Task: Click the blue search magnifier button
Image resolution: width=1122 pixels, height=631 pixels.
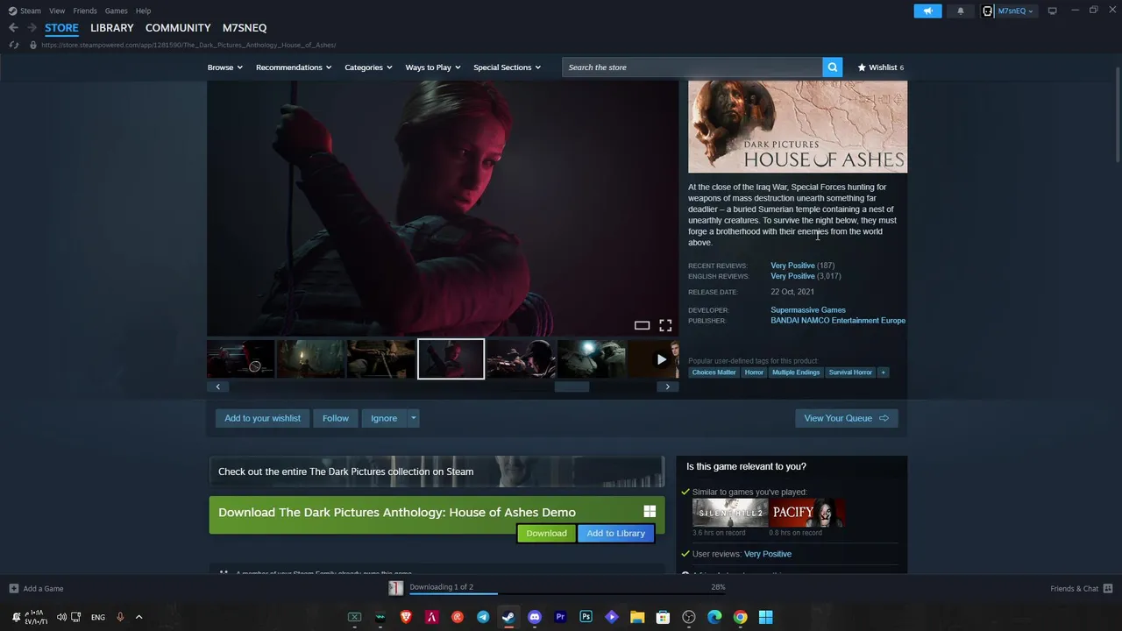Action: [832, 67]
